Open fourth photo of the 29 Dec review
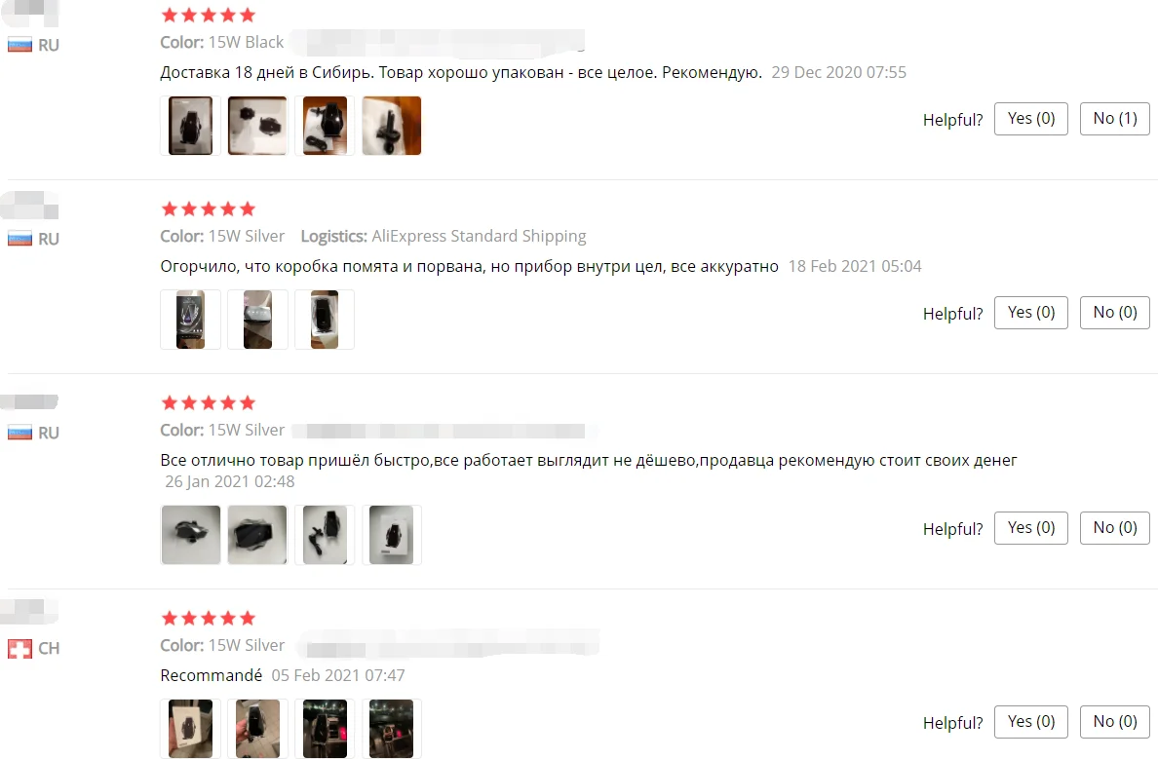Image resolution: width=1158 pixels, height=759 pixels. click(392, 126)
